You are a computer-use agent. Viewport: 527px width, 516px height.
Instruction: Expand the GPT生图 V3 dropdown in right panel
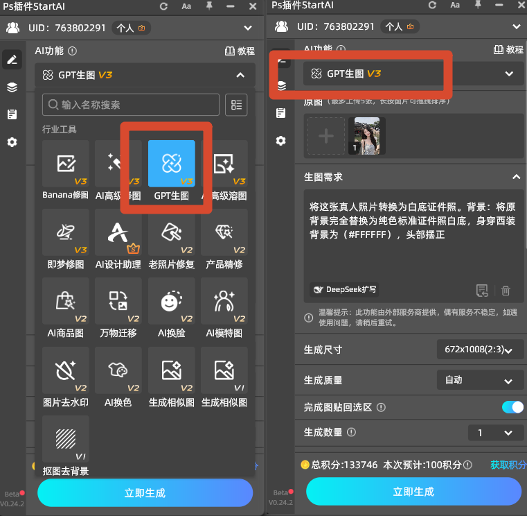(509, 74)
